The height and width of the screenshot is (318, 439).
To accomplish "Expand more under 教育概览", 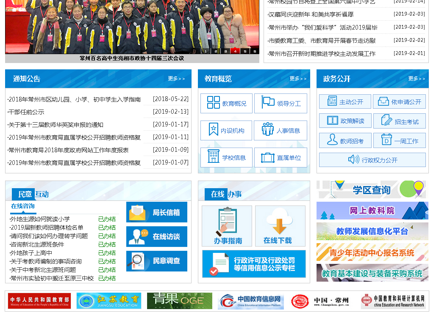I will coord(298,79).
